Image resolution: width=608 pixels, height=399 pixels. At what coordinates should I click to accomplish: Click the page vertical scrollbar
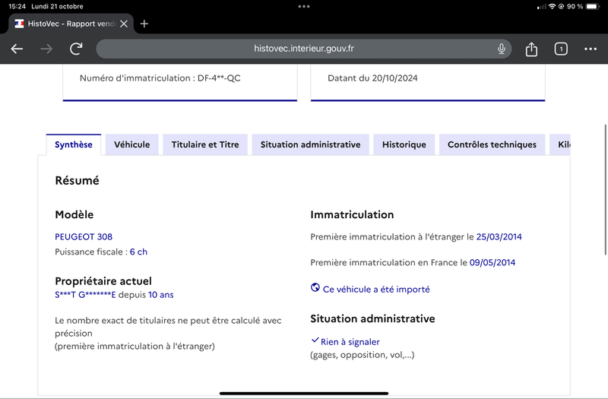(605, 189)
